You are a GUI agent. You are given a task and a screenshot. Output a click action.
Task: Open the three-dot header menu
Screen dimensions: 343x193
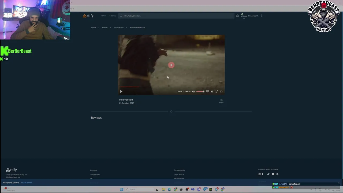tap(262, 16)
